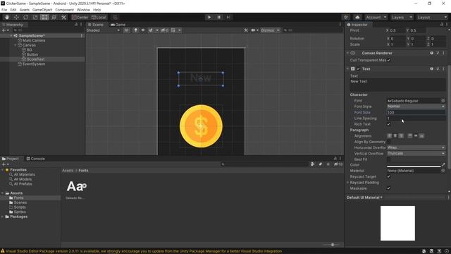Enable Best Fit checkbox
This screenshot has height=254, width=451.
tap(389, 159)
